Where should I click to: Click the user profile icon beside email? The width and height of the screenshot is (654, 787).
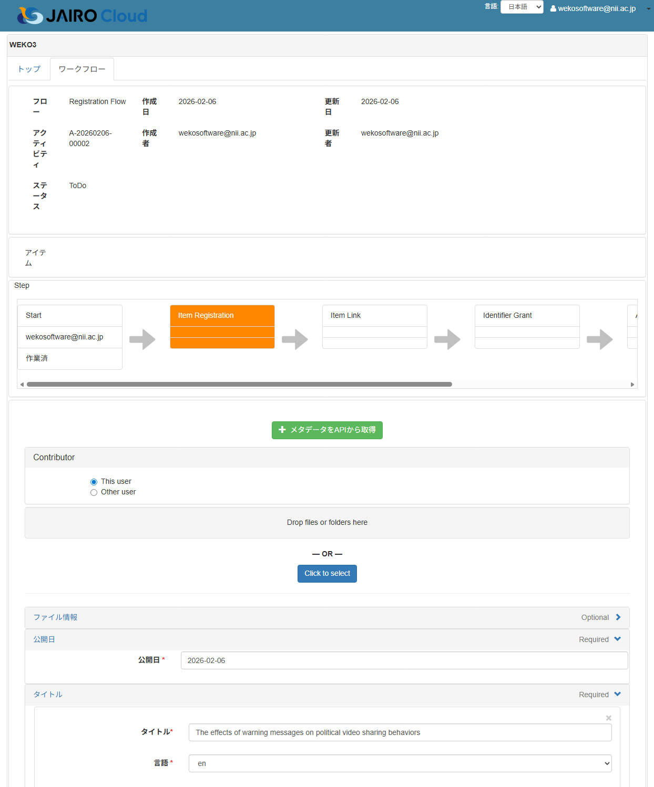(x=553, y=8)
